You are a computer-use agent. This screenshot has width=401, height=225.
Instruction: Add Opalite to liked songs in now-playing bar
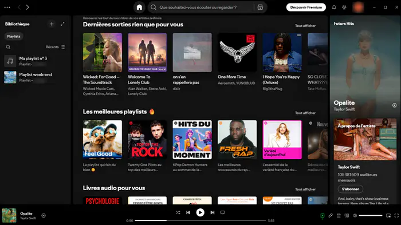coord(44,215)
